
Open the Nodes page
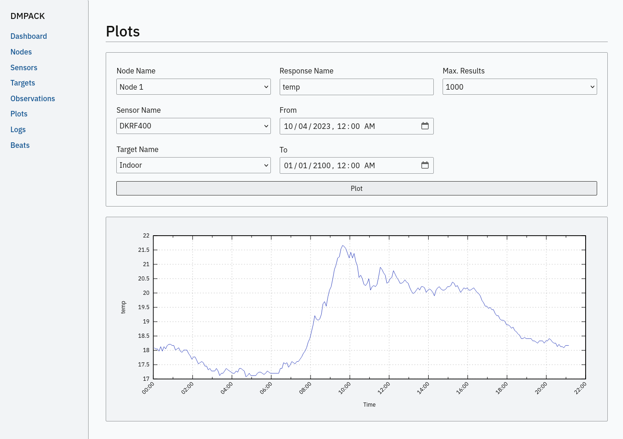[21, 52]
